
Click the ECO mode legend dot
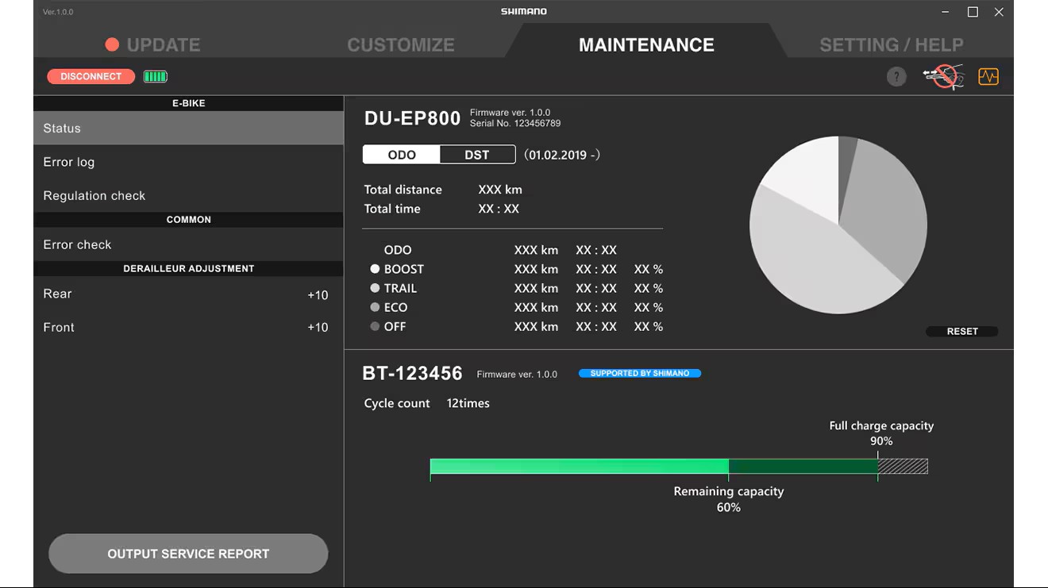coord(375,307)
